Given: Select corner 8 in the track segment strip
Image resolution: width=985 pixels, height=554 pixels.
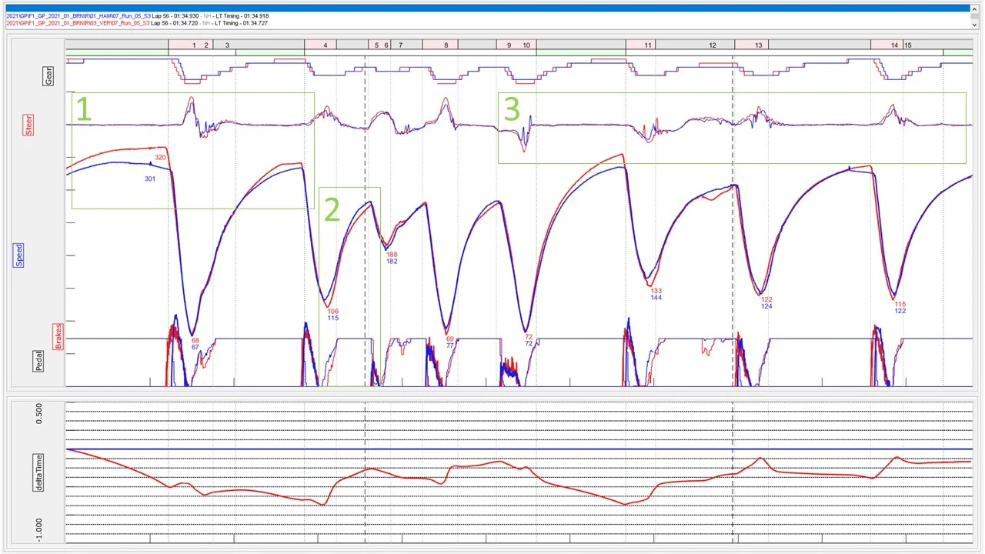Looking at the screenshot, I should 446,45.
